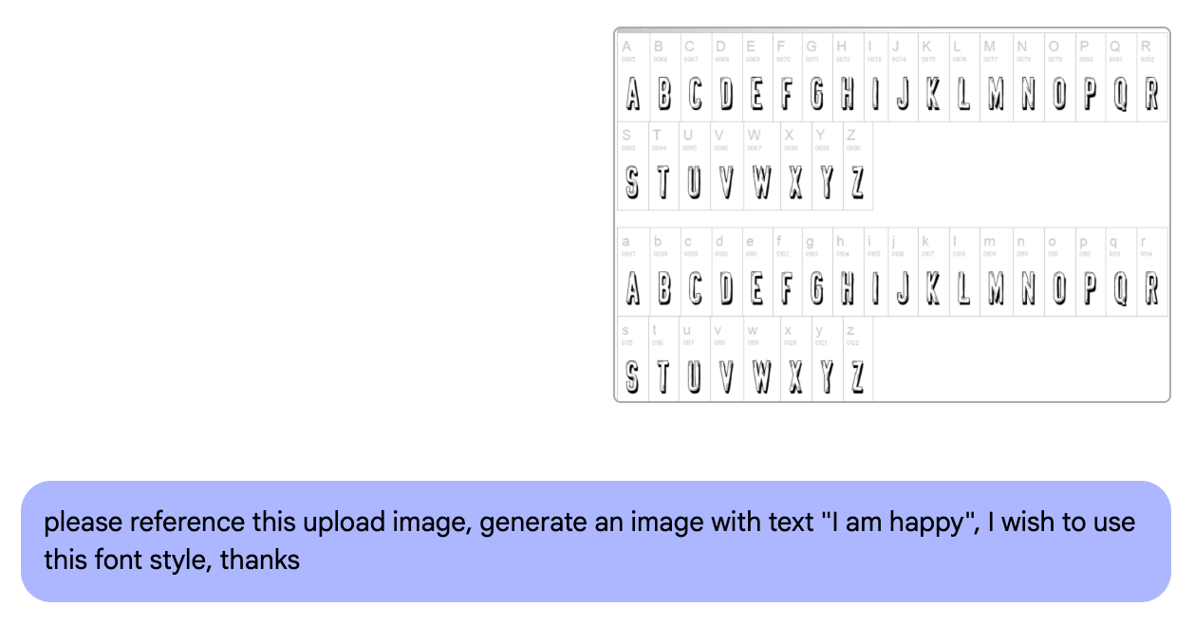The width and height of the screenshot is (1194, 624).
Task: Pick the uppercase W glyph cell
Action: [x=761, y=168]
